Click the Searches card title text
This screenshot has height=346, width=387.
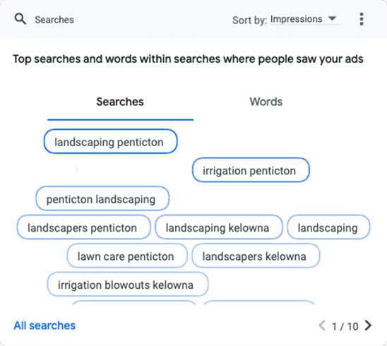pos(54,20)
